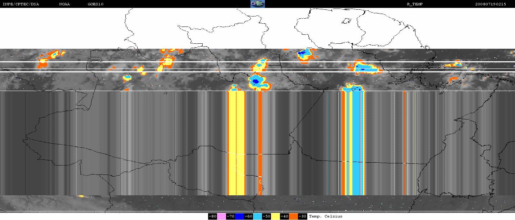Pick the yellow legend color swatch
This screenshot has height=220, width=515.
275,216
